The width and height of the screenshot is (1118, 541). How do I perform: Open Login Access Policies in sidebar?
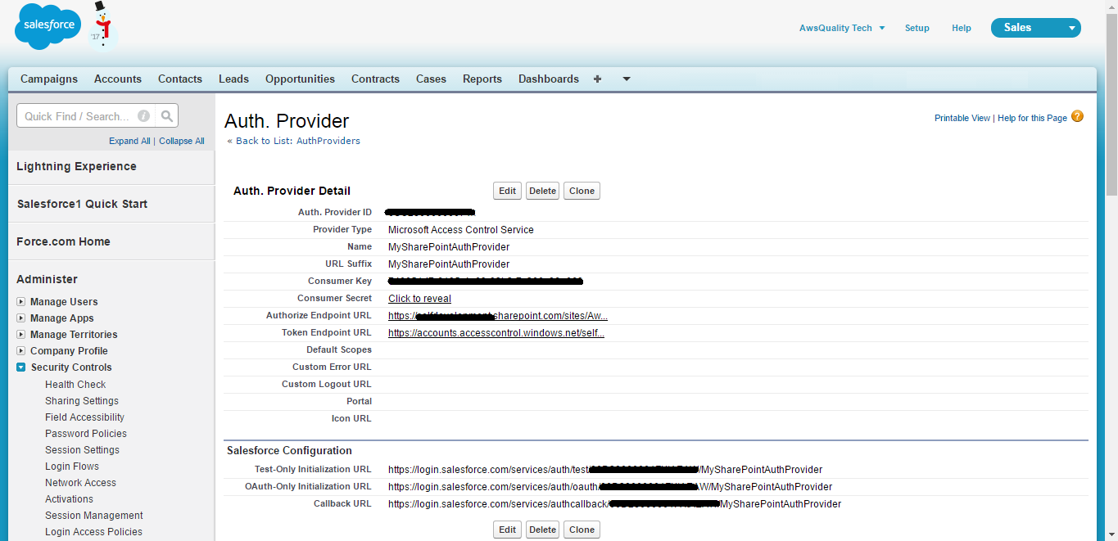pos(93,532)
